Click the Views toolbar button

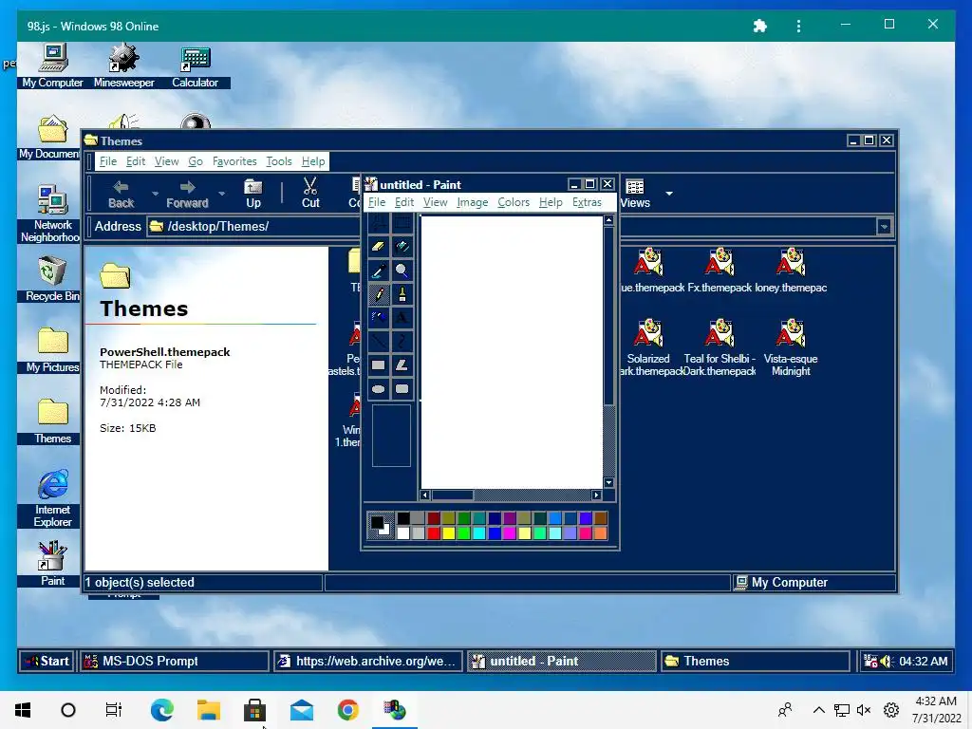pyautogui.click(x=635, y=194)
